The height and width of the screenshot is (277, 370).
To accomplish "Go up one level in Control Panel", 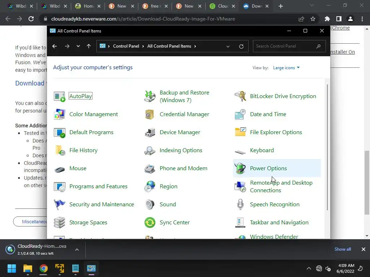I will [x=89, y=46].
